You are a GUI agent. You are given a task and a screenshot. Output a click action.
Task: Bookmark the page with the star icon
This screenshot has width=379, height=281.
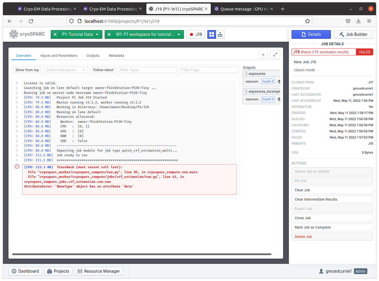click(308, 21)
